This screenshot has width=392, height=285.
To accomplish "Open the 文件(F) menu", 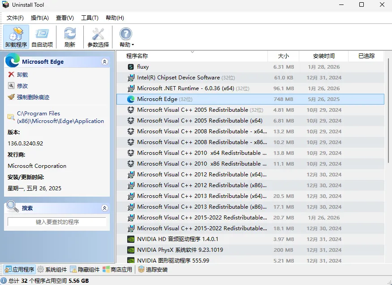I will click(15, 18).
